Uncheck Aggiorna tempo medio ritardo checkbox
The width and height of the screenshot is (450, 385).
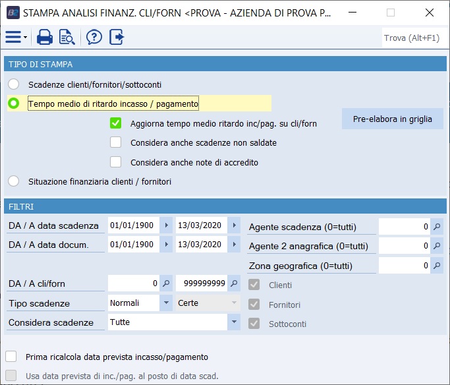(116, 123)
